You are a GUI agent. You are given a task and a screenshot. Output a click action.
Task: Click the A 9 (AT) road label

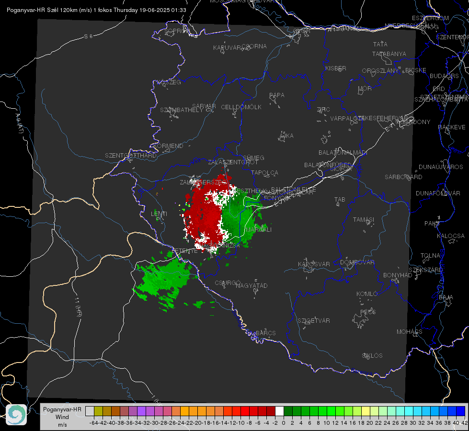[x=20, y=123]
